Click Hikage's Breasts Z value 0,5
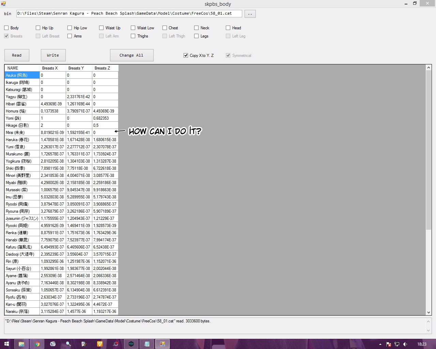 tap(105, 125)
